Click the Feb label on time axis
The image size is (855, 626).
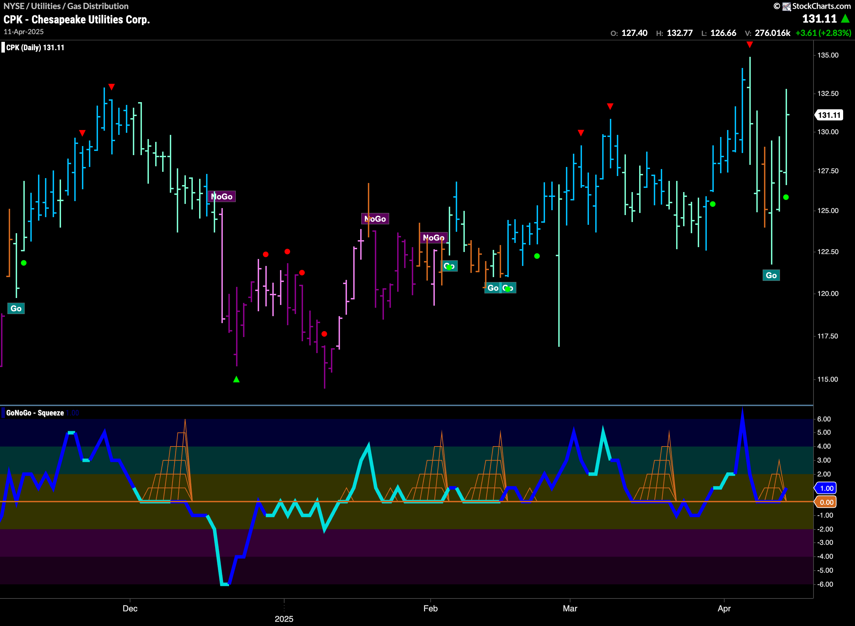[431, 608]
